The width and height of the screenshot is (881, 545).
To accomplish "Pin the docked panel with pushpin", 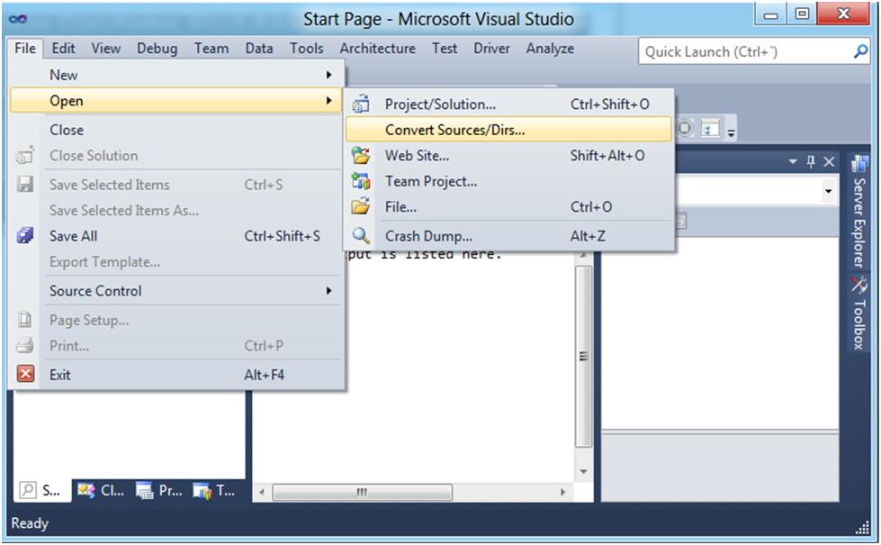I will point(810,162).
